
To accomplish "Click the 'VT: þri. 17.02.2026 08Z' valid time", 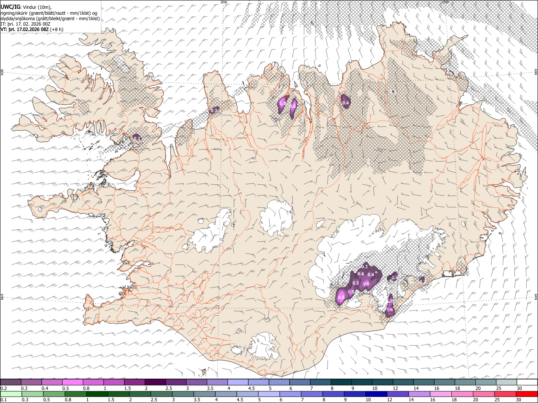I will [x=24, y=29].
